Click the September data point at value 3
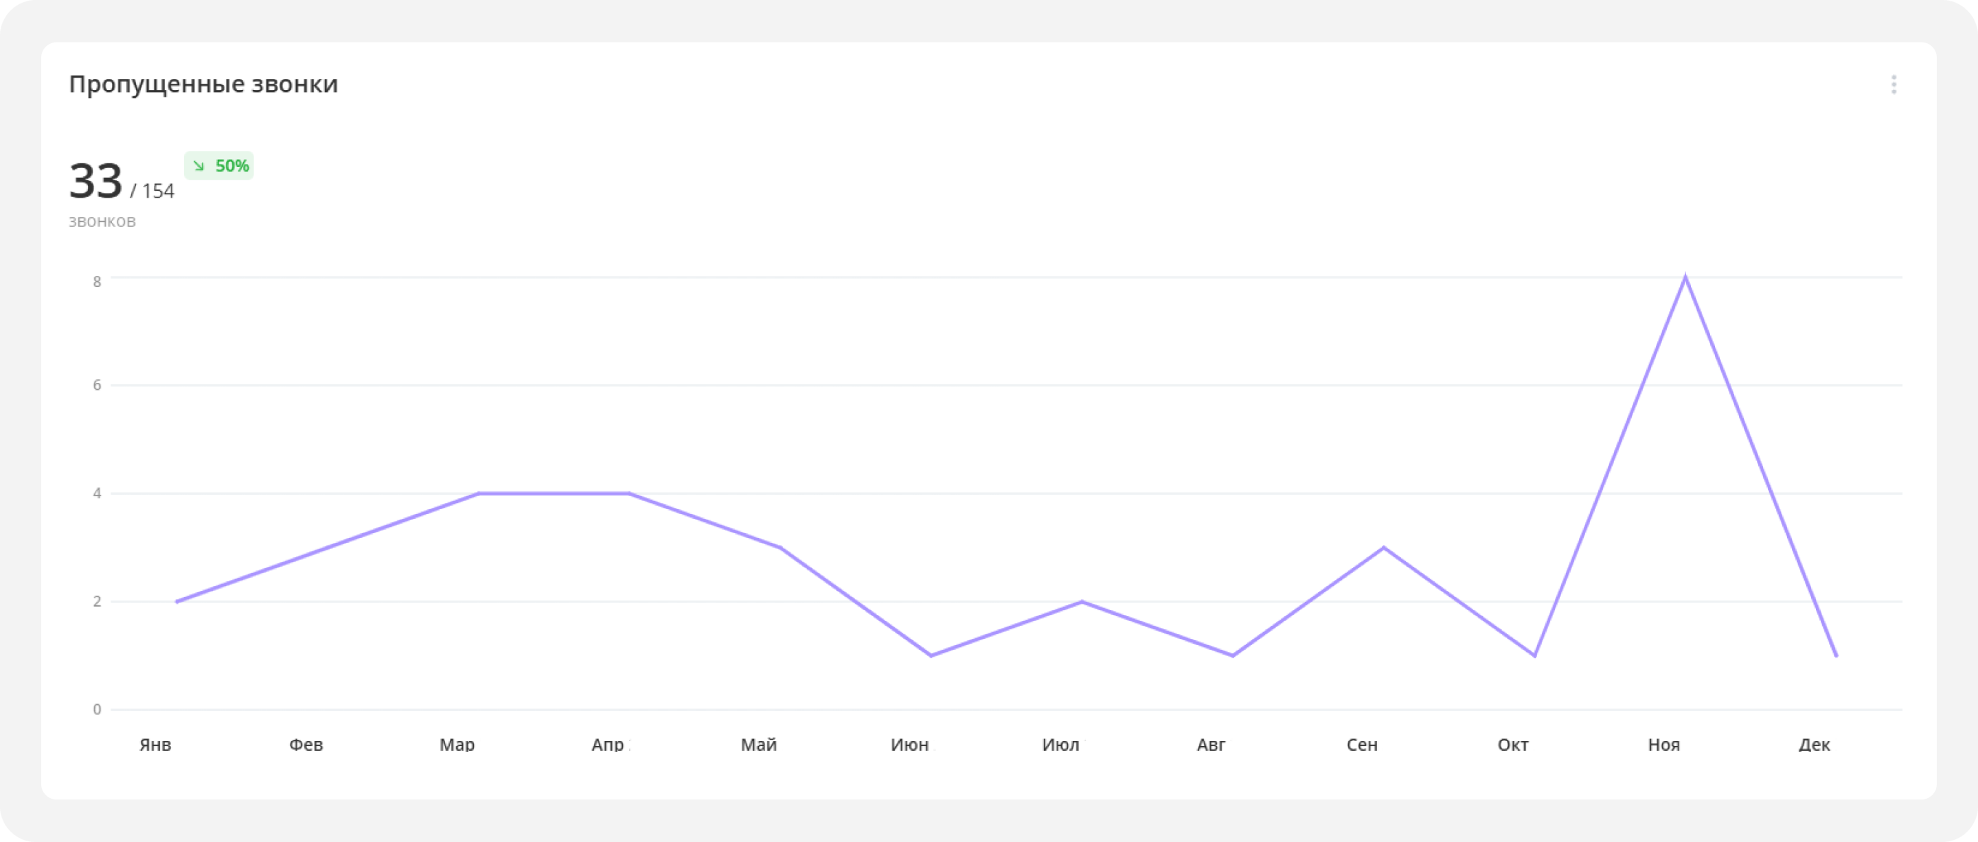This screenshot has width=1978, height=842. pos(1384,547)
